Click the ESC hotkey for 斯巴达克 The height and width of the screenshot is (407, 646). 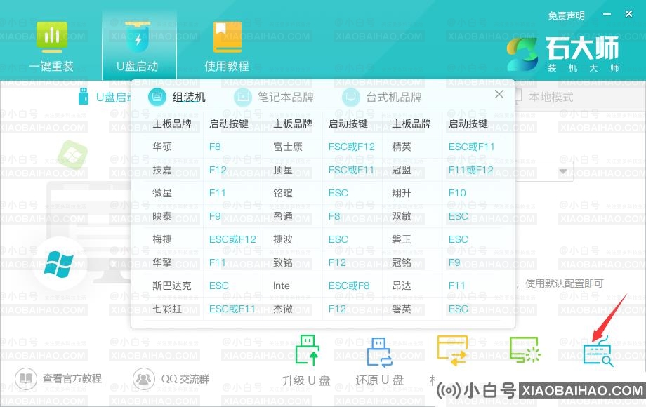pyautogui.click(x=219, y=286)
